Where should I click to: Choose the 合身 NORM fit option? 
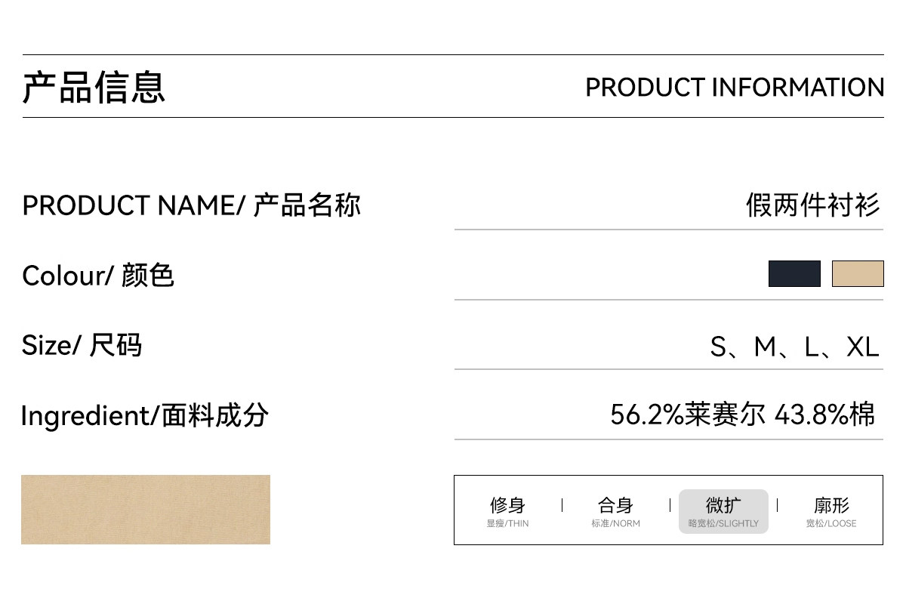[x=615, y=511]
